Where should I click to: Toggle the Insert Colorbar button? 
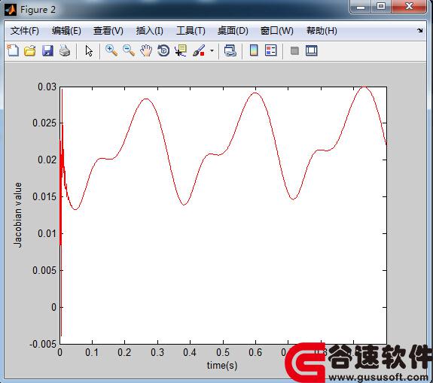254,50
